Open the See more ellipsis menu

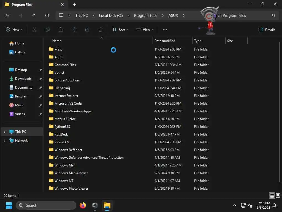[165, 30]
